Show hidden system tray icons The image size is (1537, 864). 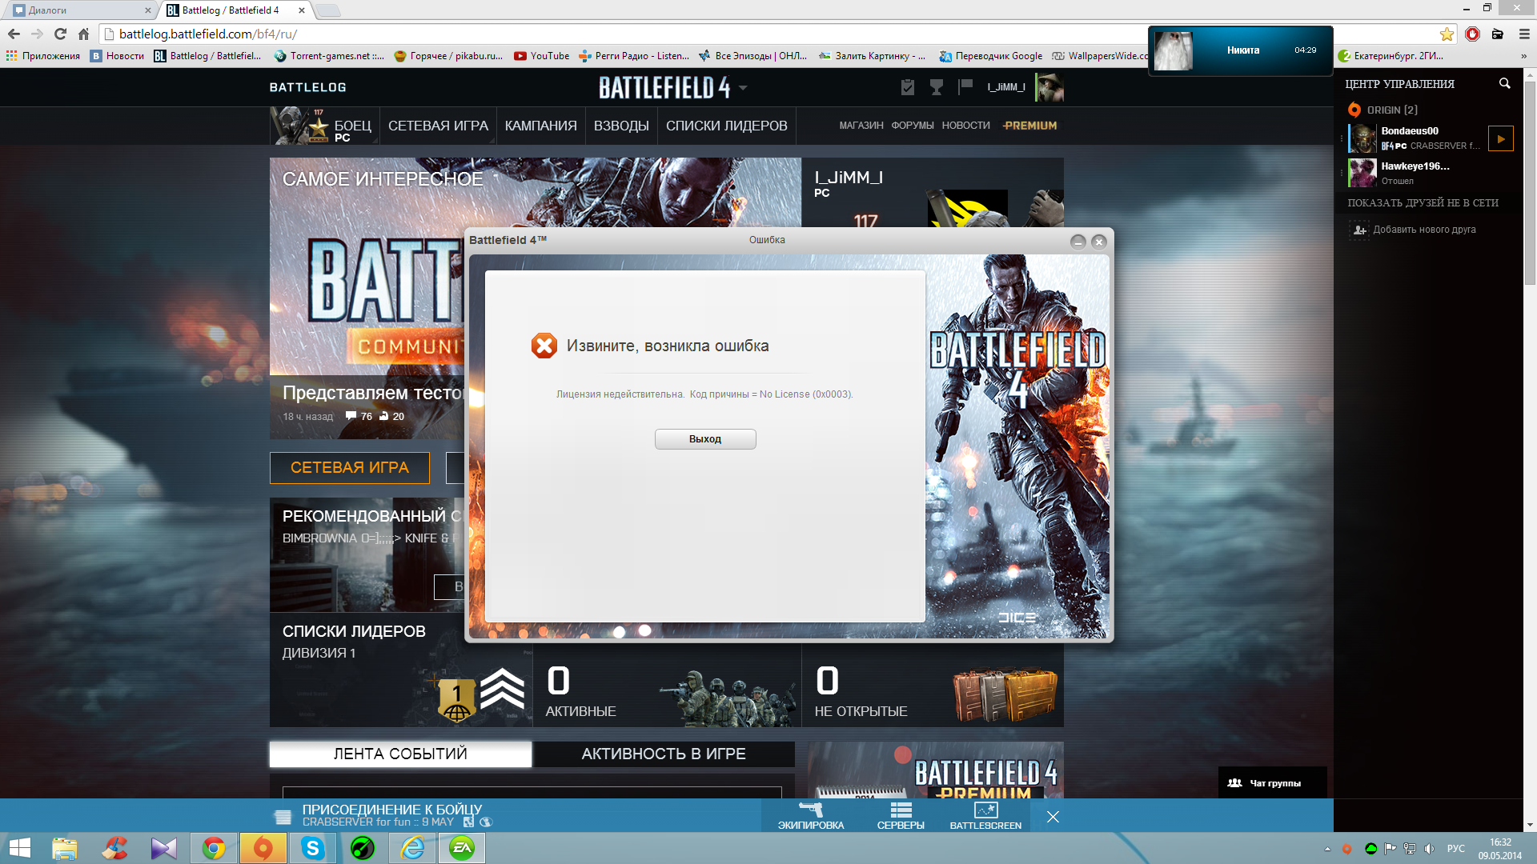coord(1327,849)
